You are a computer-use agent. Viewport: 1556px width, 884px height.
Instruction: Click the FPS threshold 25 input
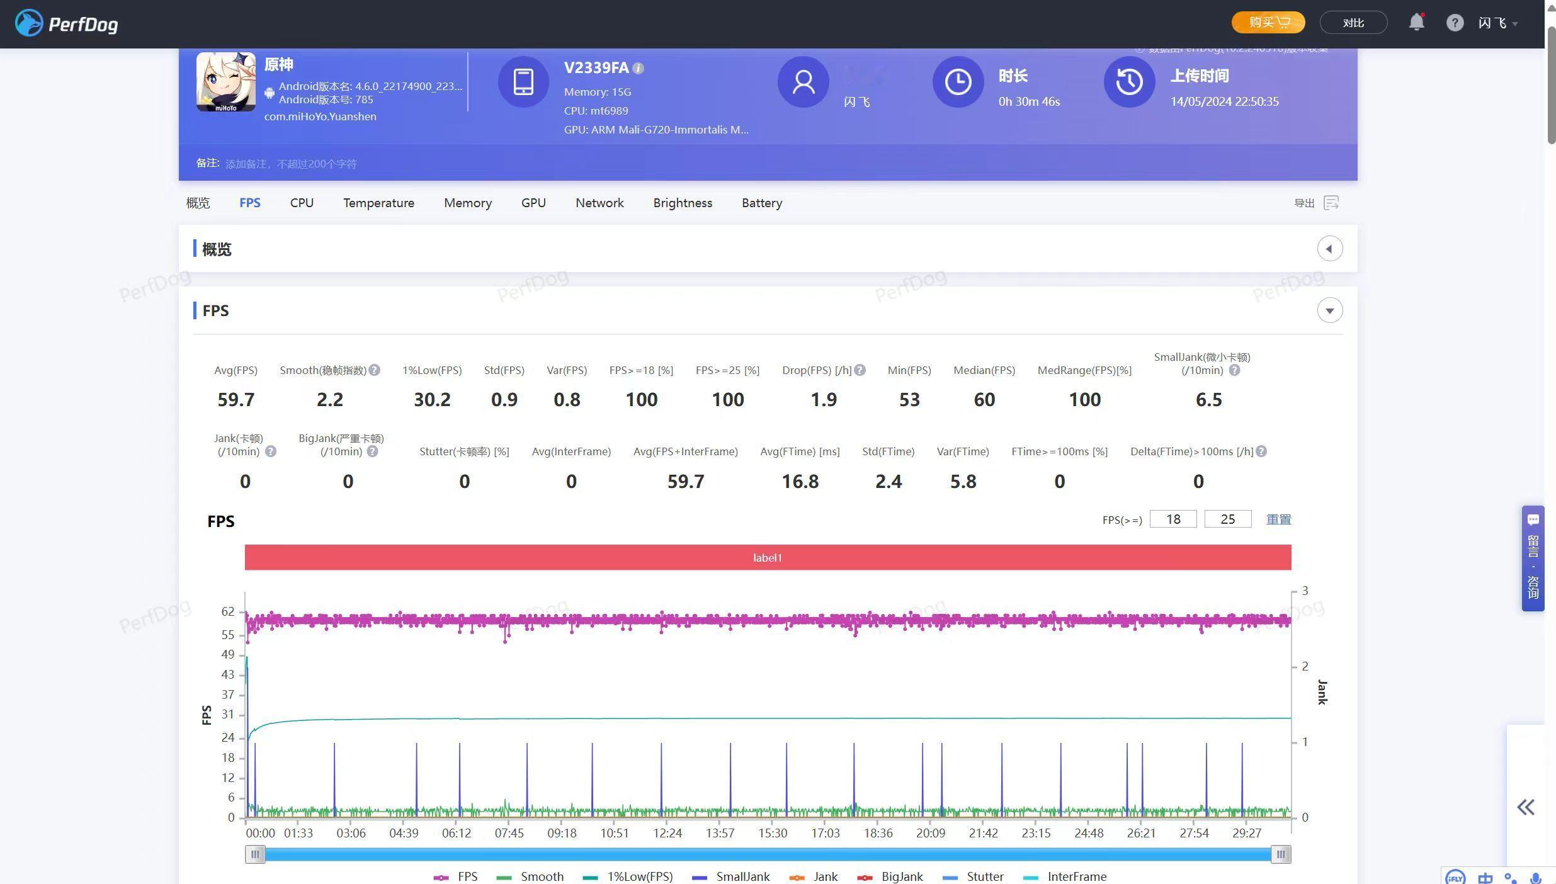click(1228, 519)
